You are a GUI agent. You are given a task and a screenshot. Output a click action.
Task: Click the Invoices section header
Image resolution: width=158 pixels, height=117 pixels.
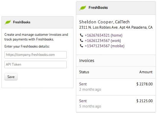coord(116,61)
